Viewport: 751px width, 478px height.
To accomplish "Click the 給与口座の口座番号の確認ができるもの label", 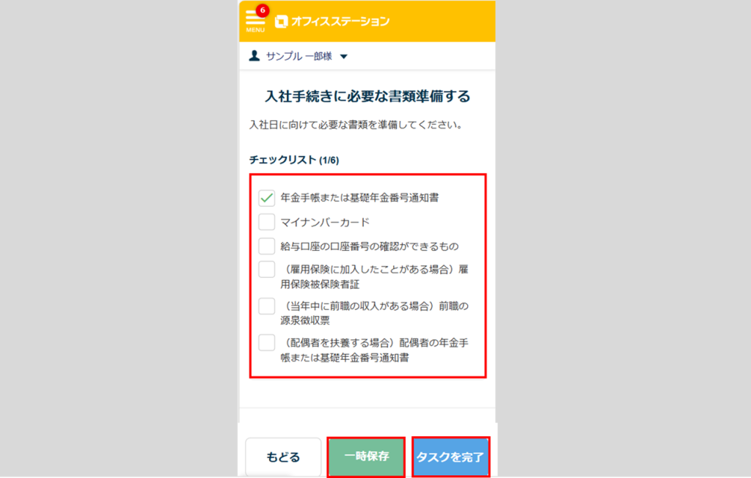I will [370, 246].
